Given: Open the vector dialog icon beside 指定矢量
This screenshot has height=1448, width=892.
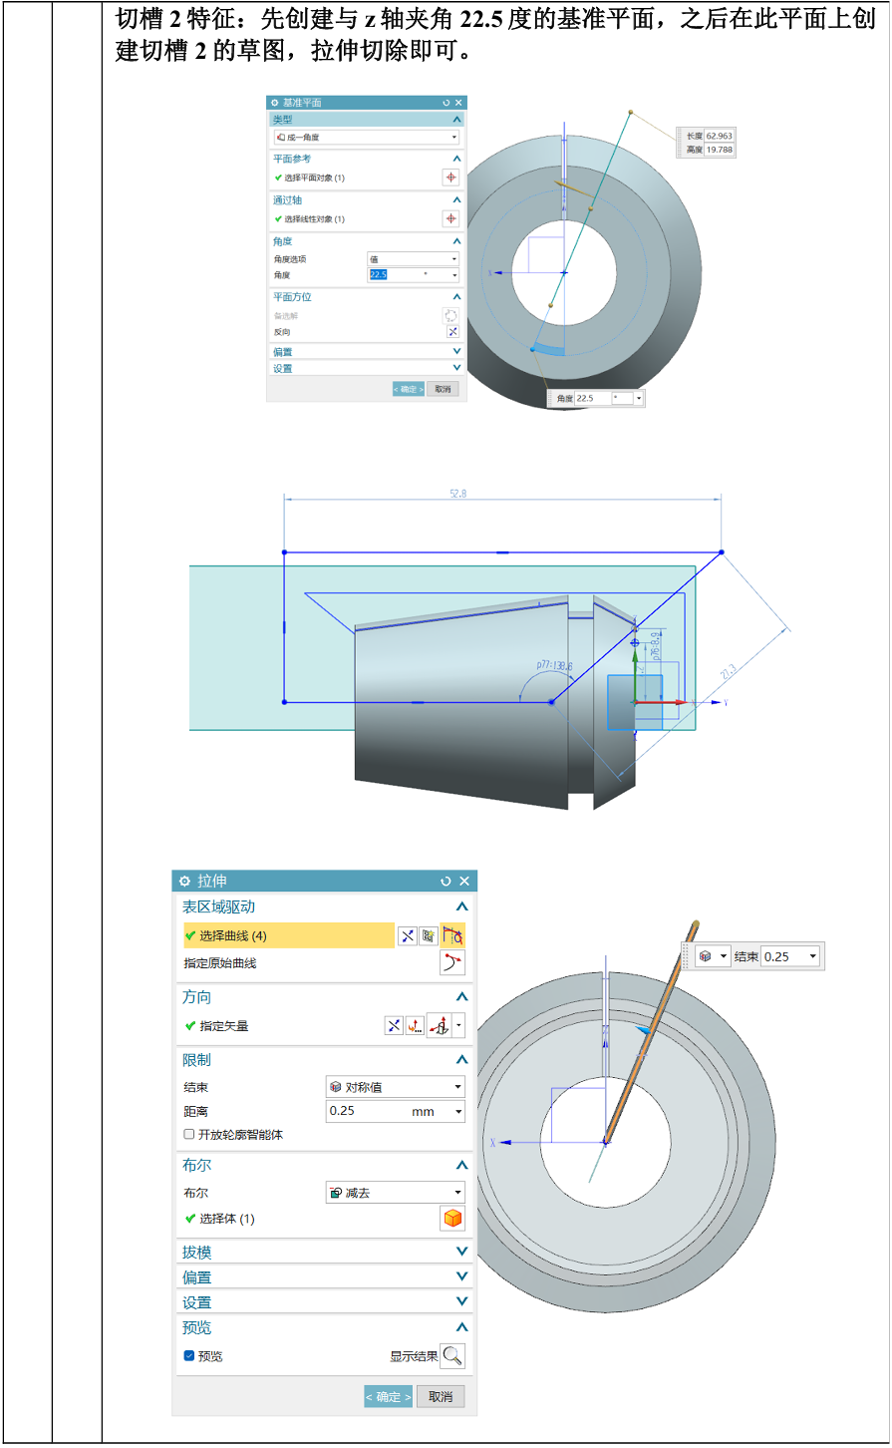Looking at the screenshot, I should (x=415, y=1025).
